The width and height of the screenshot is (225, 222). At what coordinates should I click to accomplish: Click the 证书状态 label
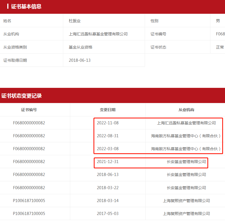tap(158, 47)
